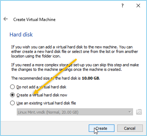Open the Linux Mint.vmdk combo box
This screenshot has height=136, width=147.
pos(75,112)
